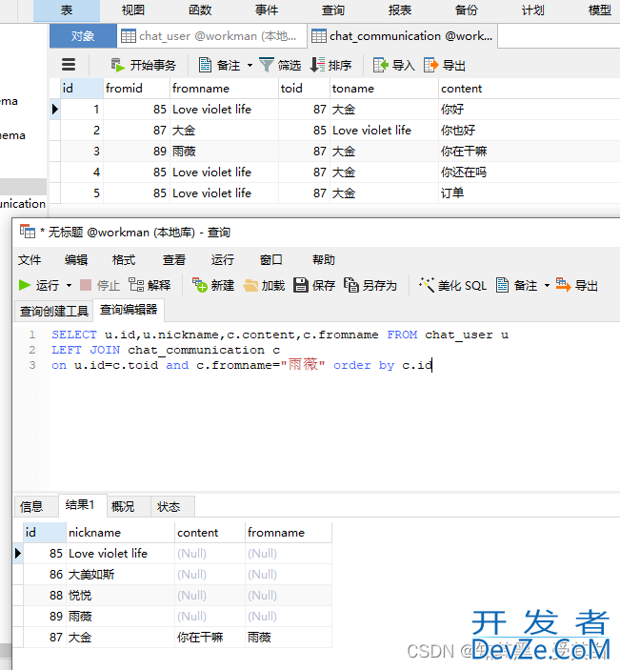Switch to the chat_user @workman tab
The width and height of the screenshot is (620, 670).
tap(211, 36)
